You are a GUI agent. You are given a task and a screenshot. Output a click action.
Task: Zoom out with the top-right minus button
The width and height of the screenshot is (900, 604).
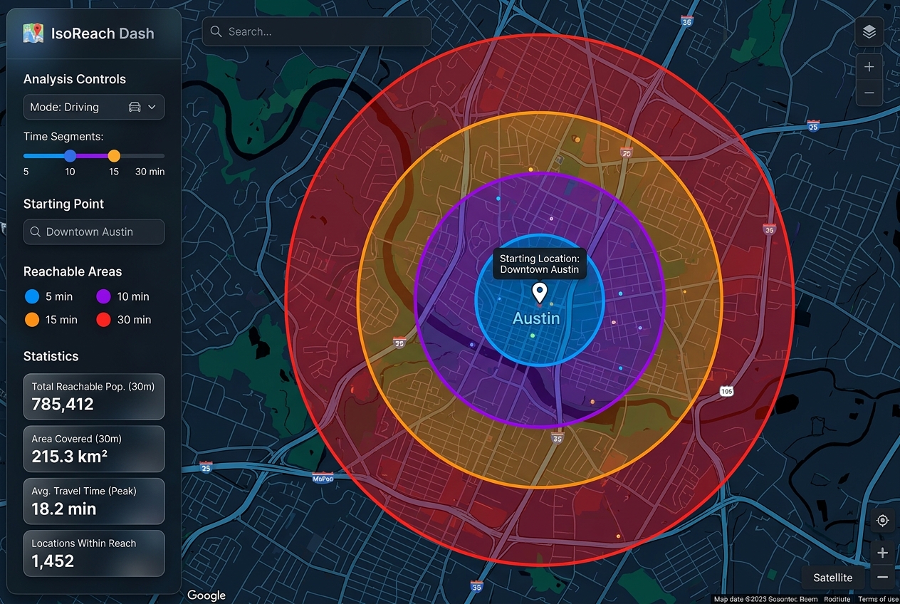tap(869, 93)
